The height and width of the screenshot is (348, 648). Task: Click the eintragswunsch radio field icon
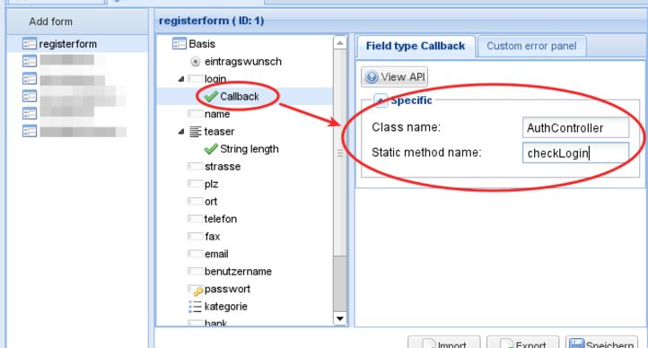coord(196,62)
